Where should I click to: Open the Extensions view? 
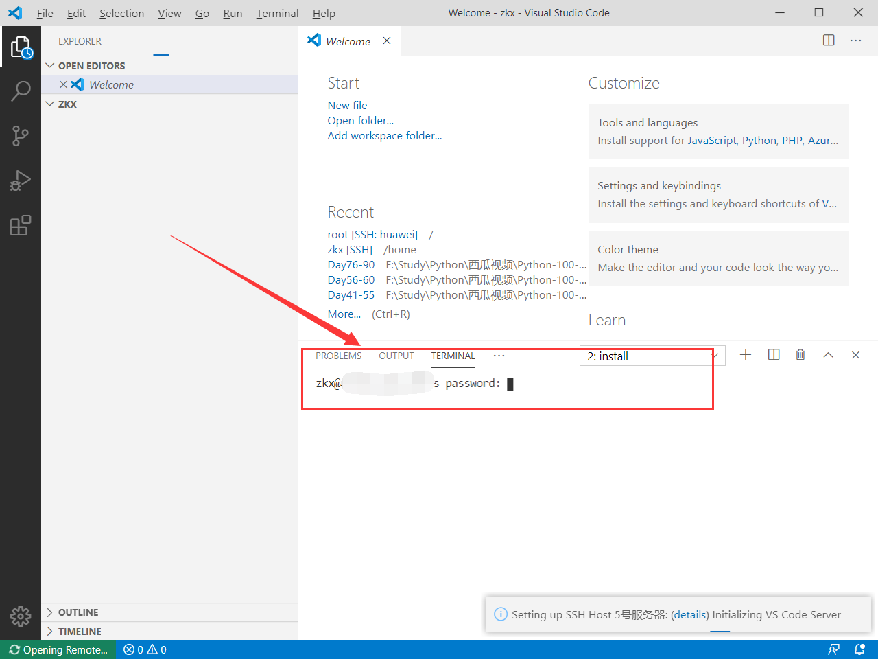click(21, 225)
